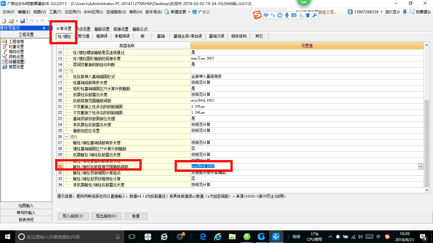Image resolution: width=433 pixels, height=243 pixels.
Task: Open Sogou skin shirt icon
Action: coord(307,15)
